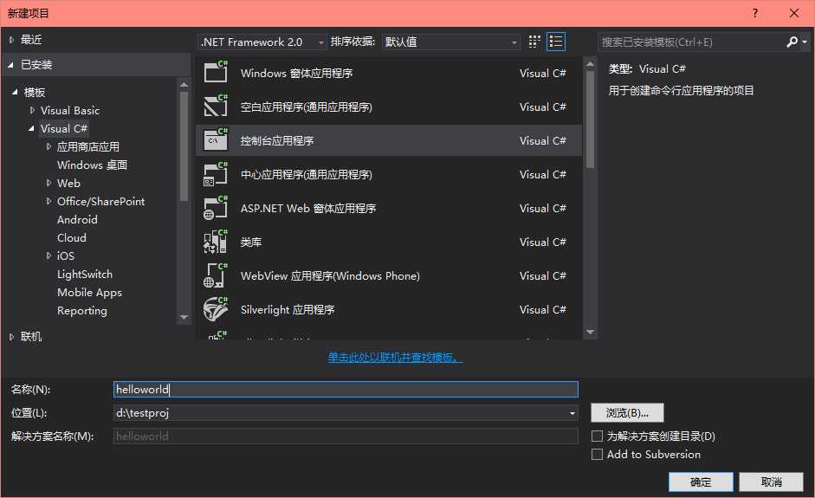Open the help question mark

pyautogui.click(x=755, y=13)
